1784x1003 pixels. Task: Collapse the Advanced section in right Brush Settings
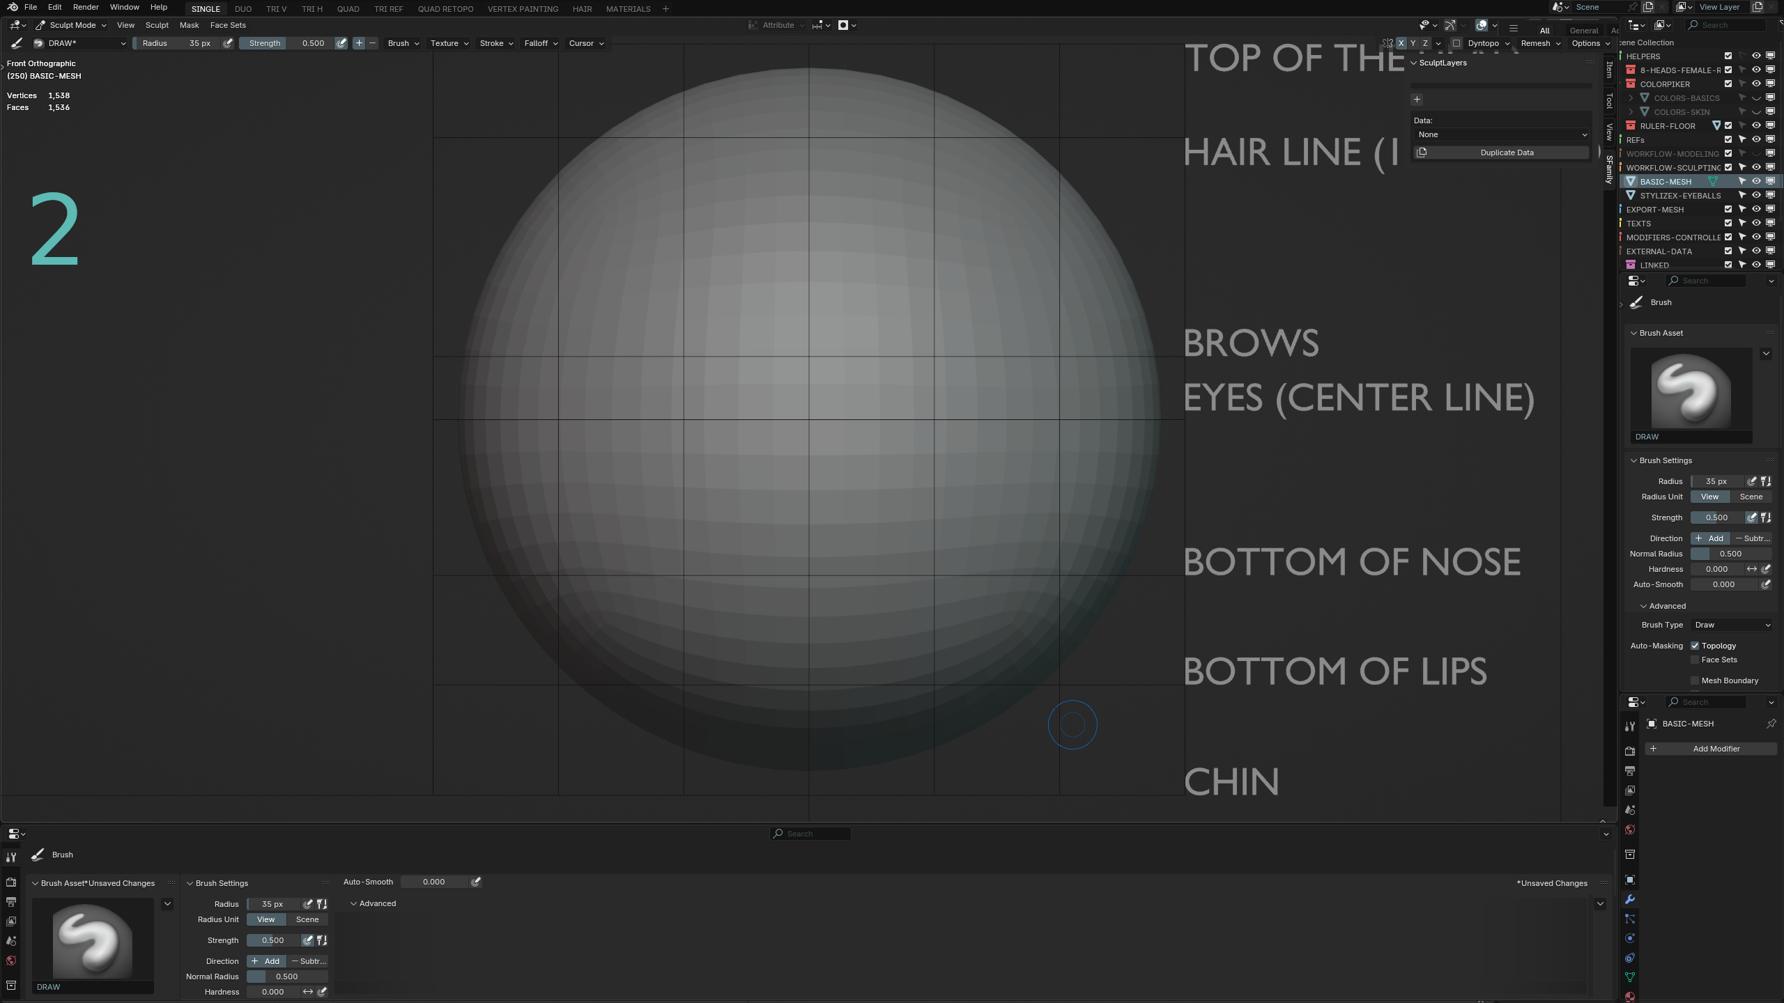[x=1643, y=606]
